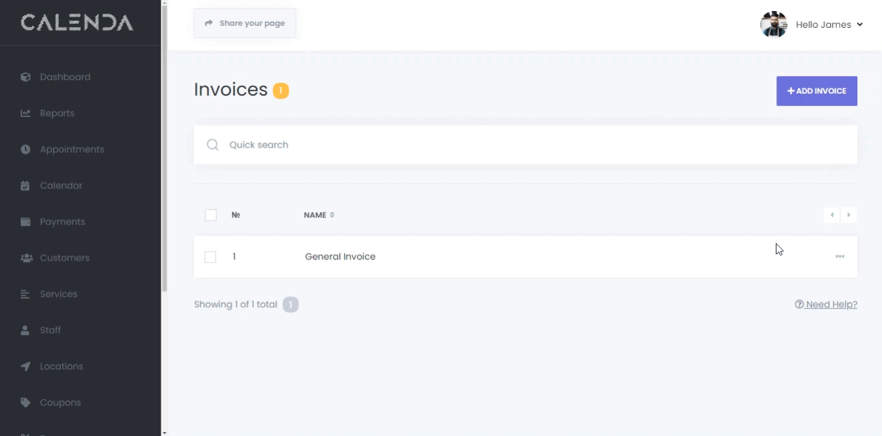Go to Staff in the sidebar menu

point(50,330)
